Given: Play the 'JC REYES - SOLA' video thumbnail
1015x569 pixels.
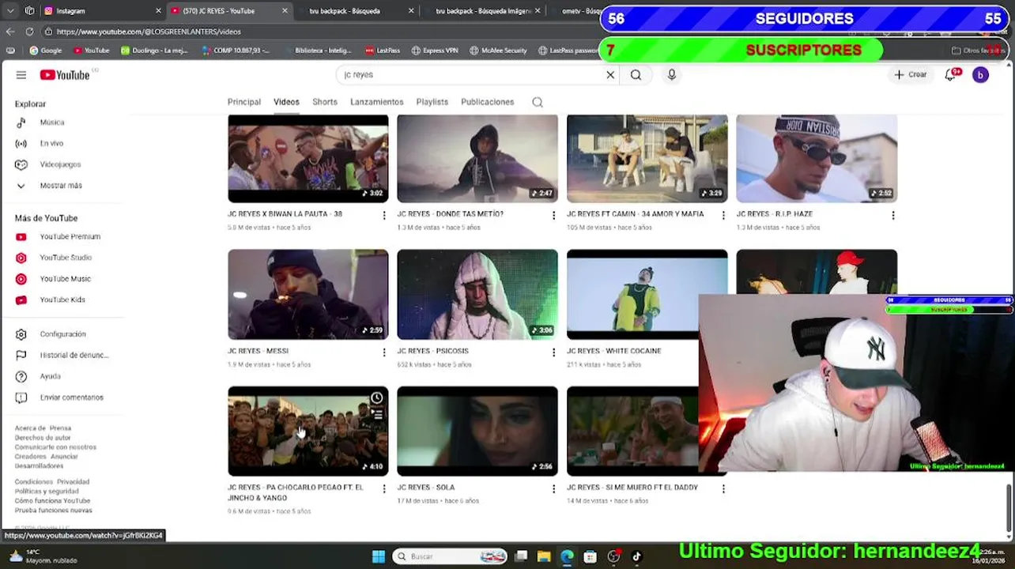Looking at the screenshot, I should pyautogui.click(x=477, y=431).
